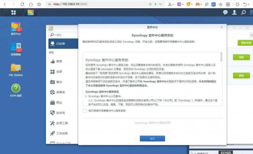Open the DSM main menu grid icon

[x=13, y=12]
